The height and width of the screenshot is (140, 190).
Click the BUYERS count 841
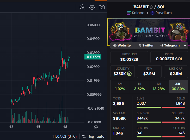click(x=139, y=133)
